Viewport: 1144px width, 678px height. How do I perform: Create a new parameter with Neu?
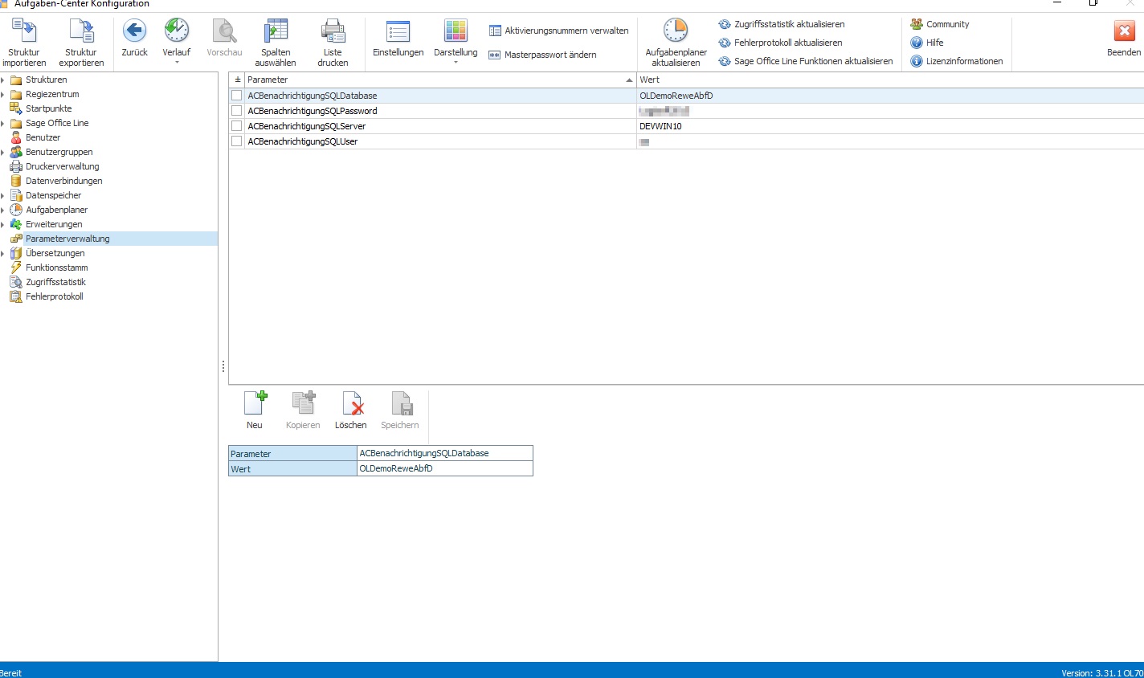tap(255, 410)
